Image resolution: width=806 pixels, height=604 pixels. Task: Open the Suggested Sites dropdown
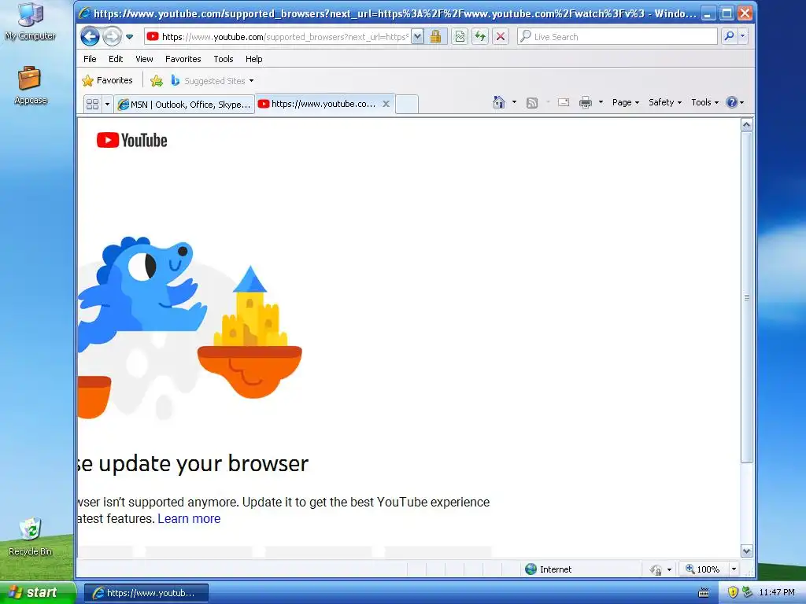(213, 81)
